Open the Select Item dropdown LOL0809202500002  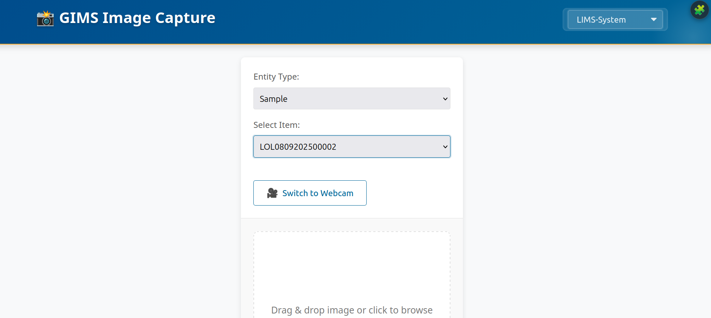(352, 147)
